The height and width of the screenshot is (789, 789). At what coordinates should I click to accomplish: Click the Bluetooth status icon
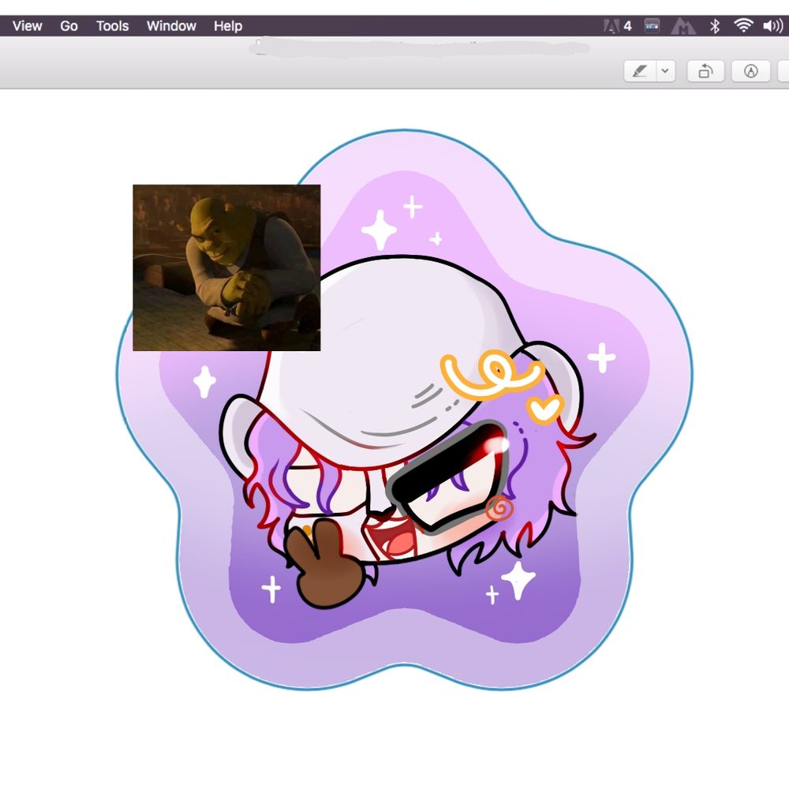tap(715, 26)
